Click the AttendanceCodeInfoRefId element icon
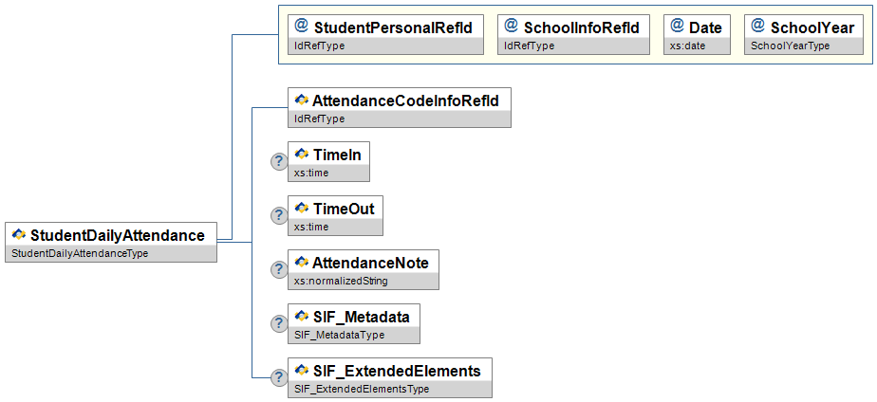Image resolution: width=877 pixels, height=402 pixels. click(x=302, y=100)
